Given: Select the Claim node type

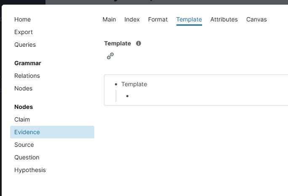Looking at the screenshot, I should pos(22,119).
